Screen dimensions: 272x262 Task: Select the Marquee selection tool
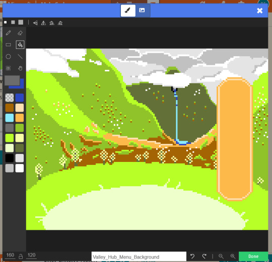(x=9, y=68)
